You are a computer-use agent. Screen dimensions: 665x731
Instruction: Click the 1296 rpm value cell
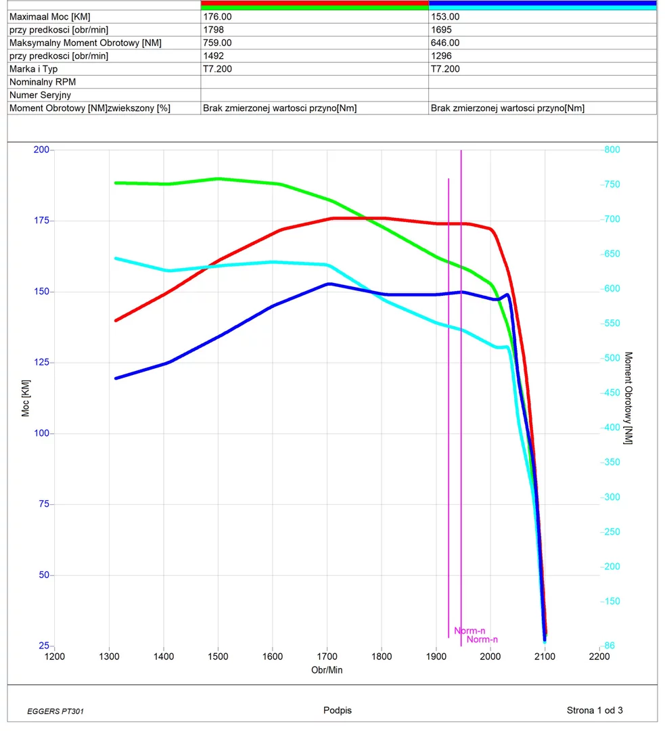[x=441, y=56]
